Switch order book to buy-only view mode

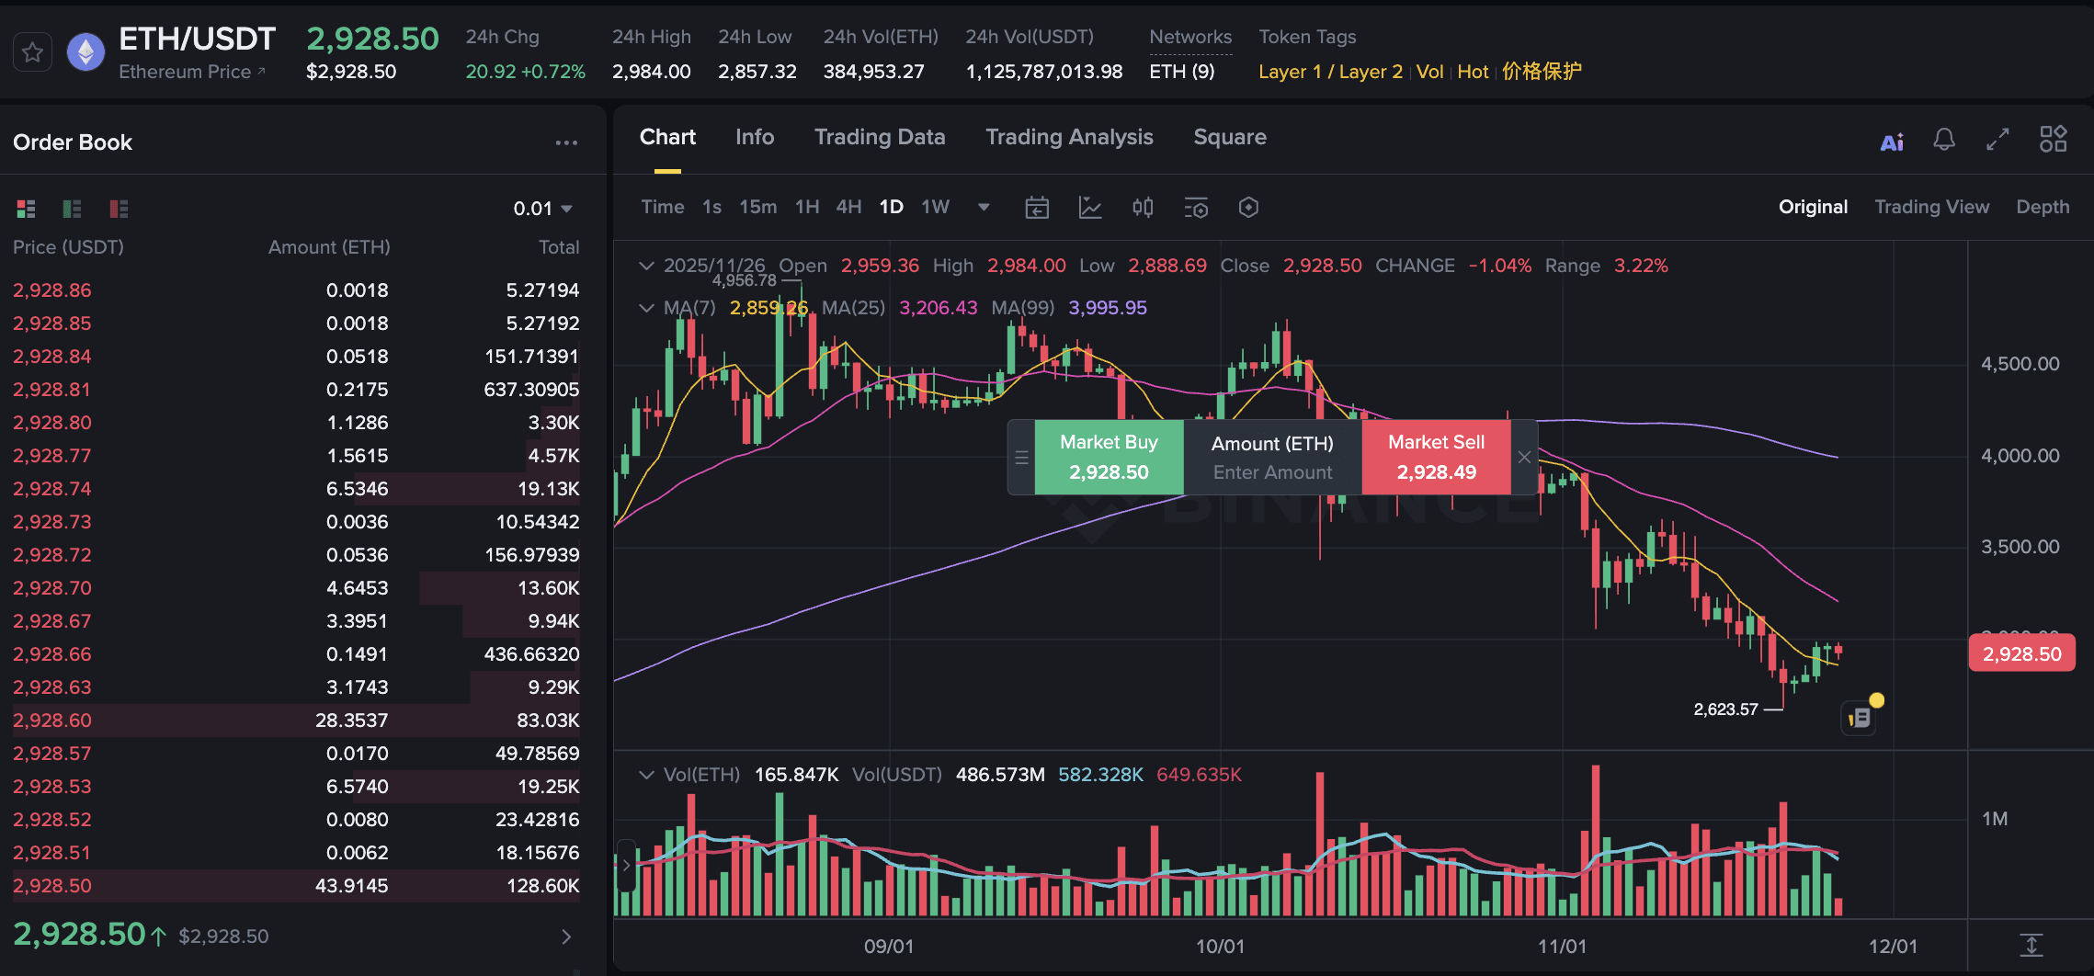[x=70, y=209]
